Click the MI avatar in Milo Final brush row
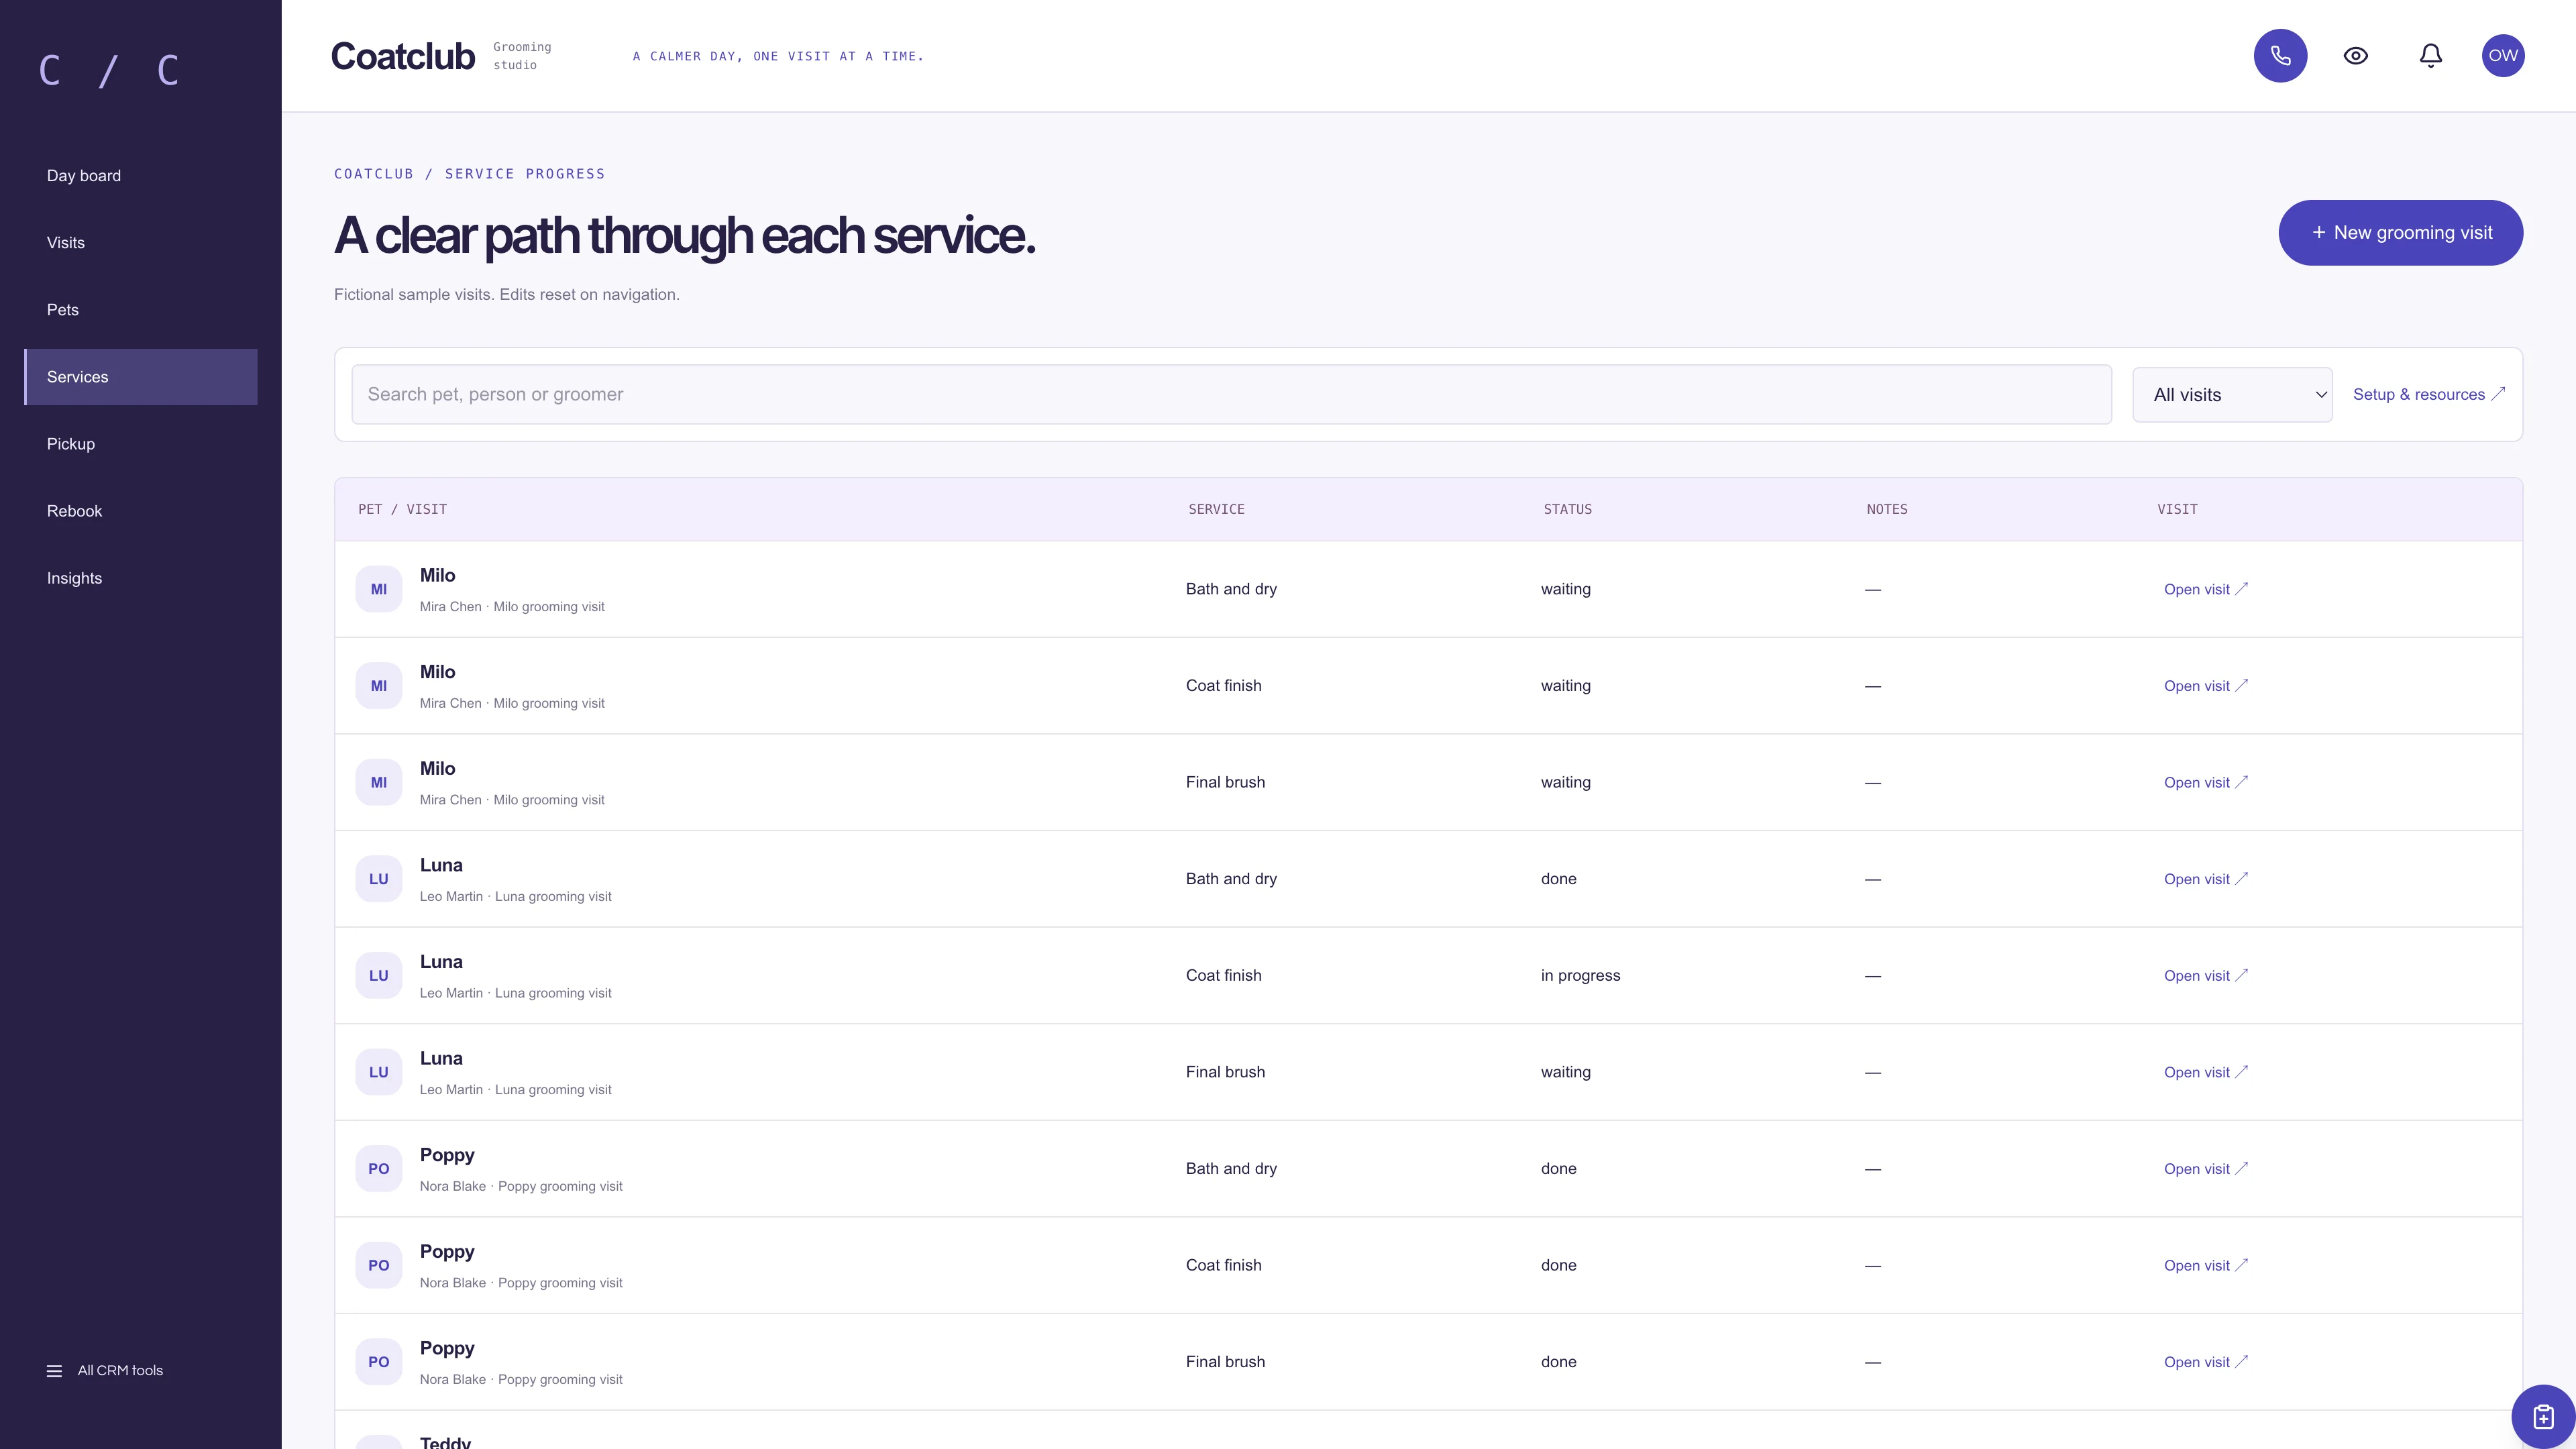Image resolution: width=2576 pixels, height=1449 pixels. (x=379, y=782)
